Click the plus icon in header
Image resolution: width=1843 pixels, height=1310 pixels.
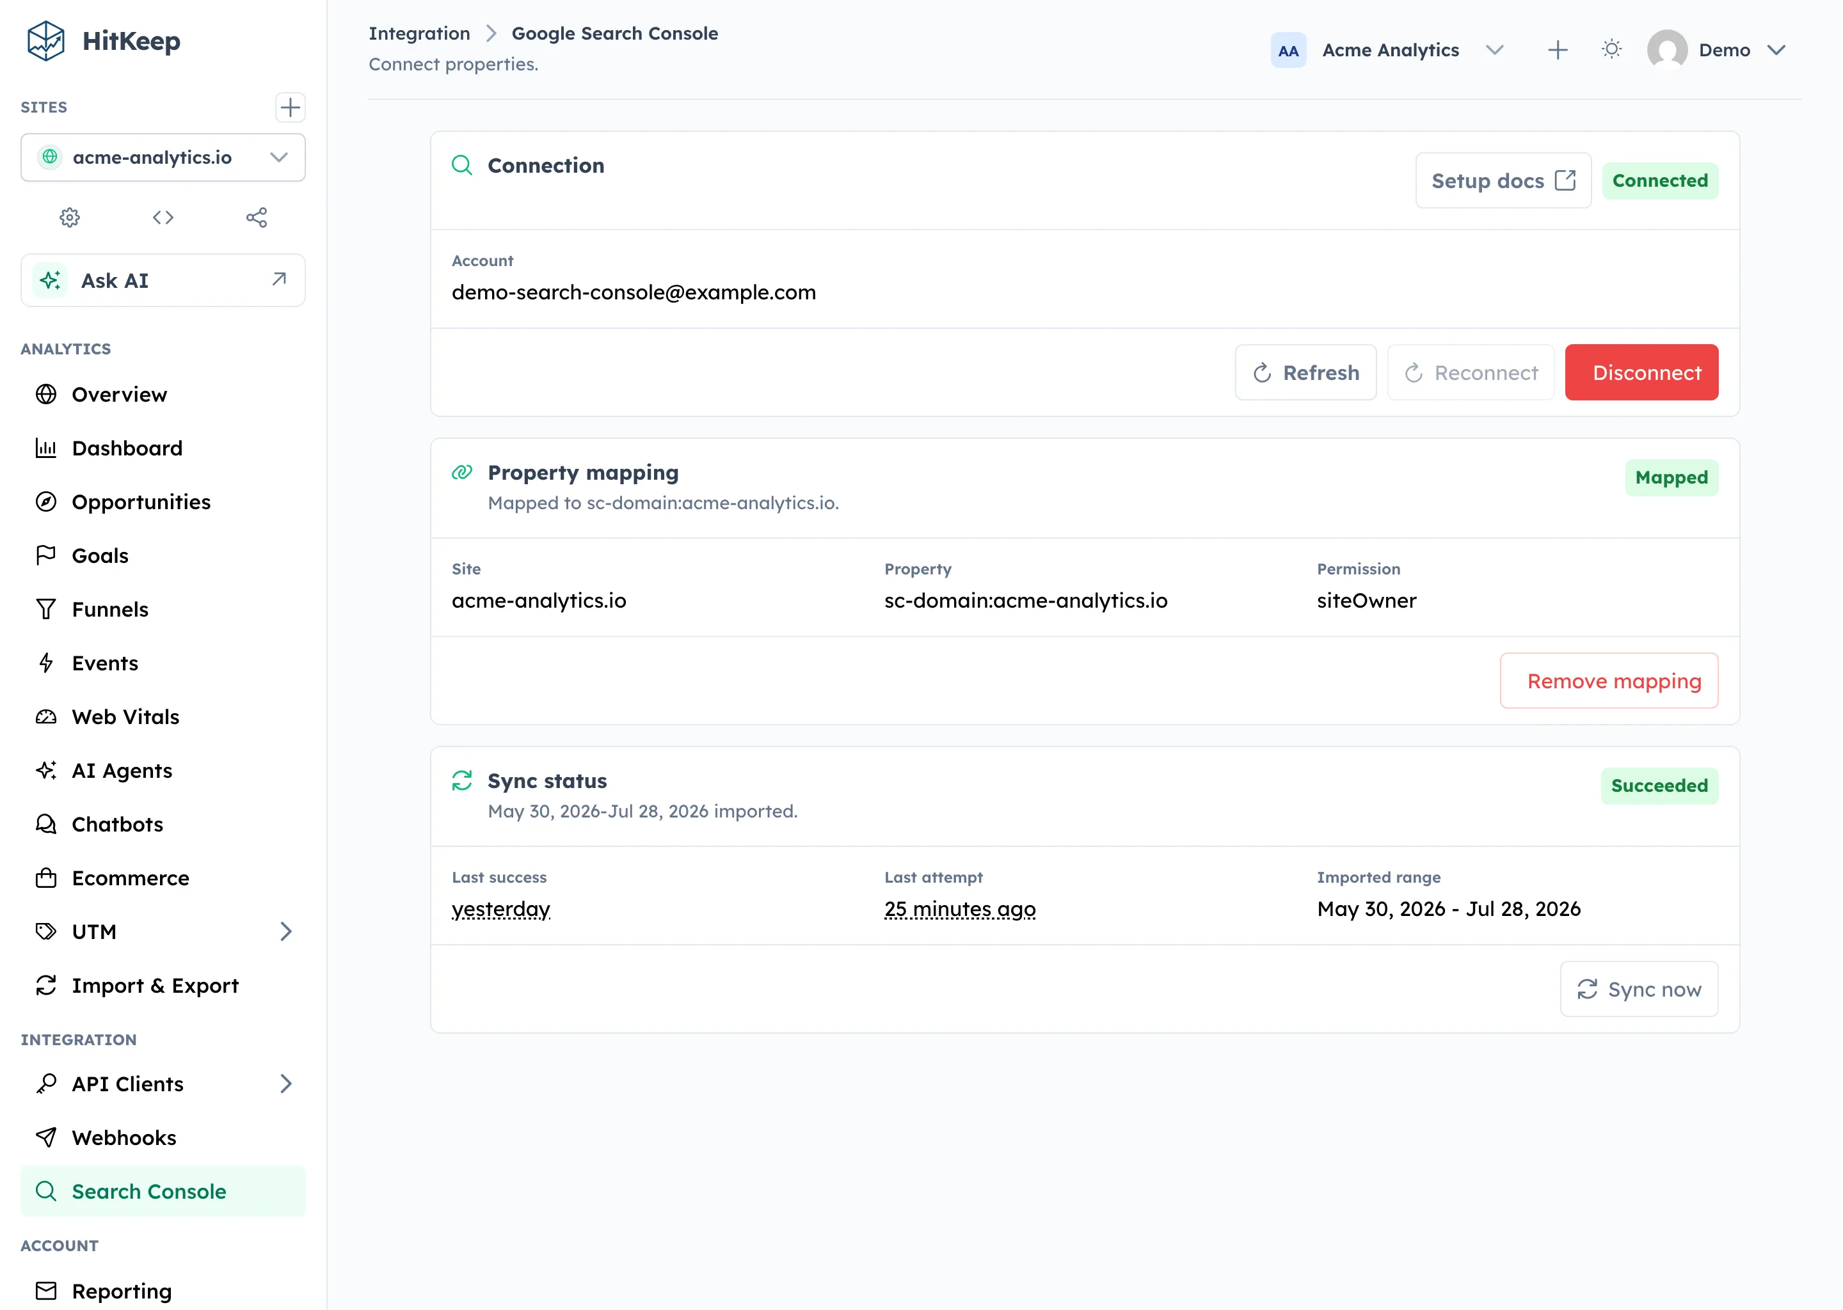[x=1558, y=50]
